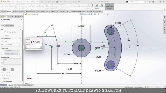Click the Zoom to Fit icon in view toolbar
This screenshot has width=166, height=93.
pyautogui.click(x=80, y=14)
